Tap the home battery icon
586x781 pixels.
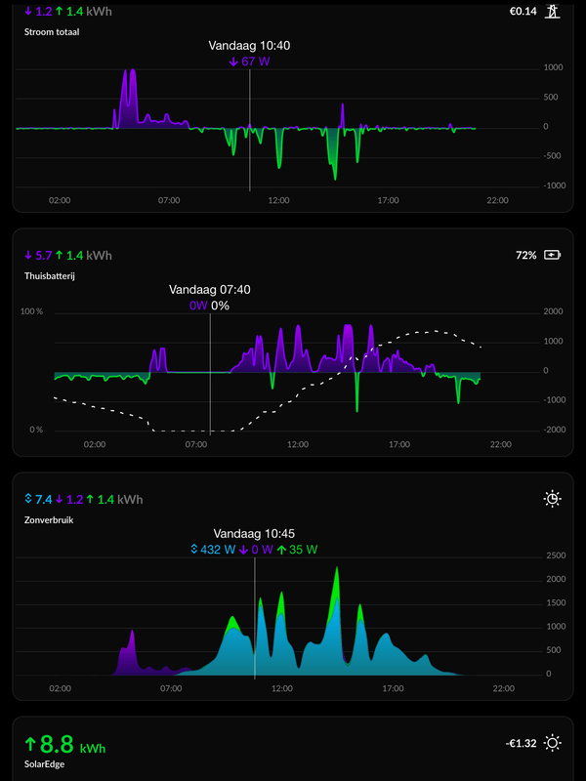[x=552, y=255]
